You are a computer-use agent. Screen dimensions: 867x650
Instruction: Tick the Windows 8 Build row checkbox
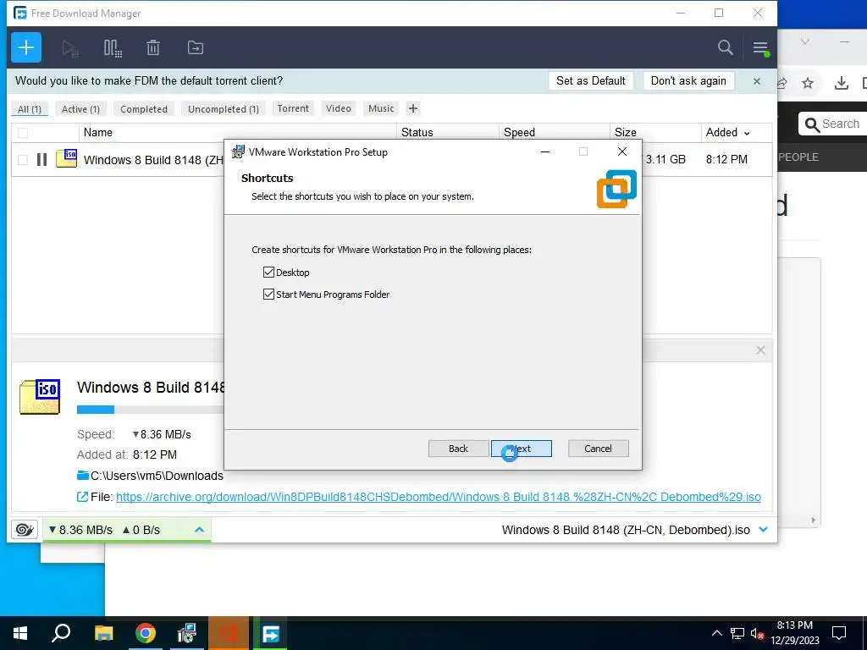point(23,160)
